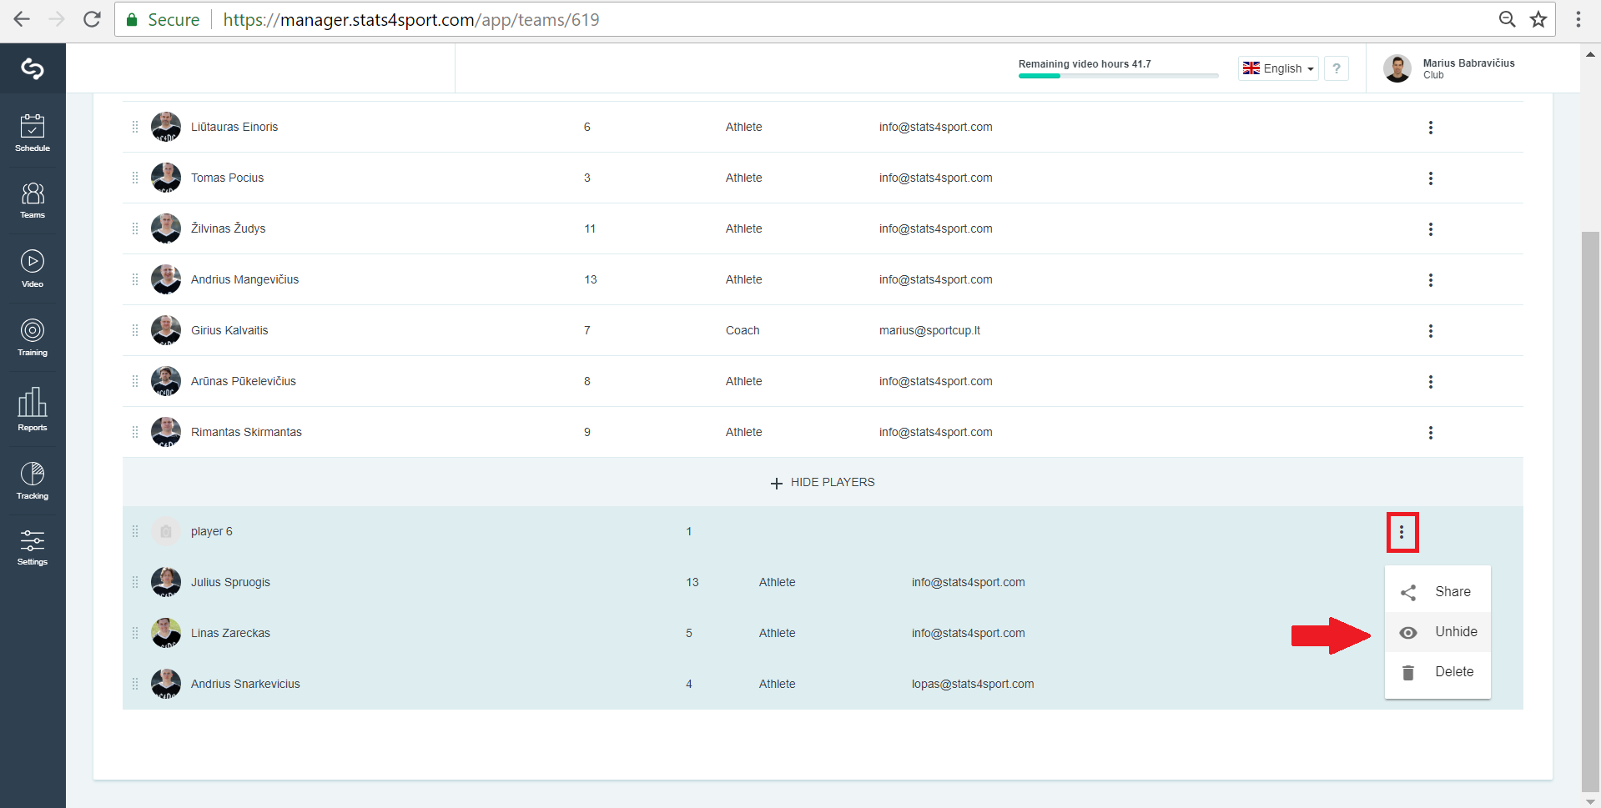This screenshot has height=808, width=1601.
Task: Select Unhide from the context menu
Action: [1437, 632]
